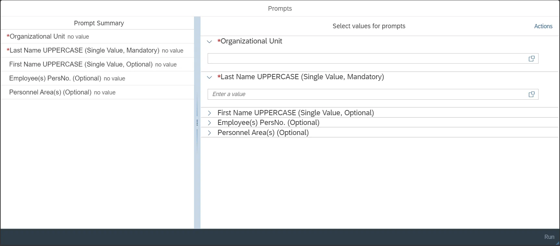This screenshot has width=560, height=246.
Task: Click the Prompt Summary panel header
Action: pos(99,23)
